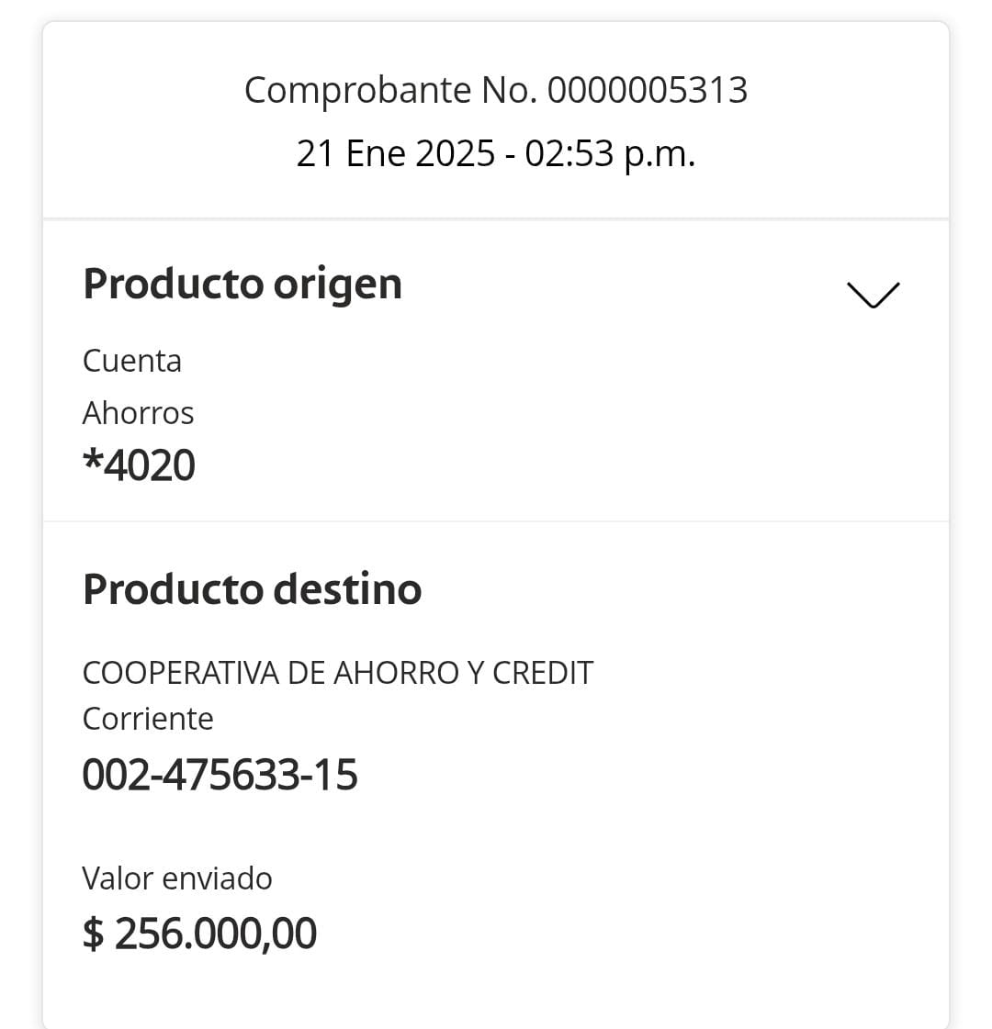This screenshot has height=1029, width=992.
Task: Click the dollar sign before the amount
Action: (93, 934)
